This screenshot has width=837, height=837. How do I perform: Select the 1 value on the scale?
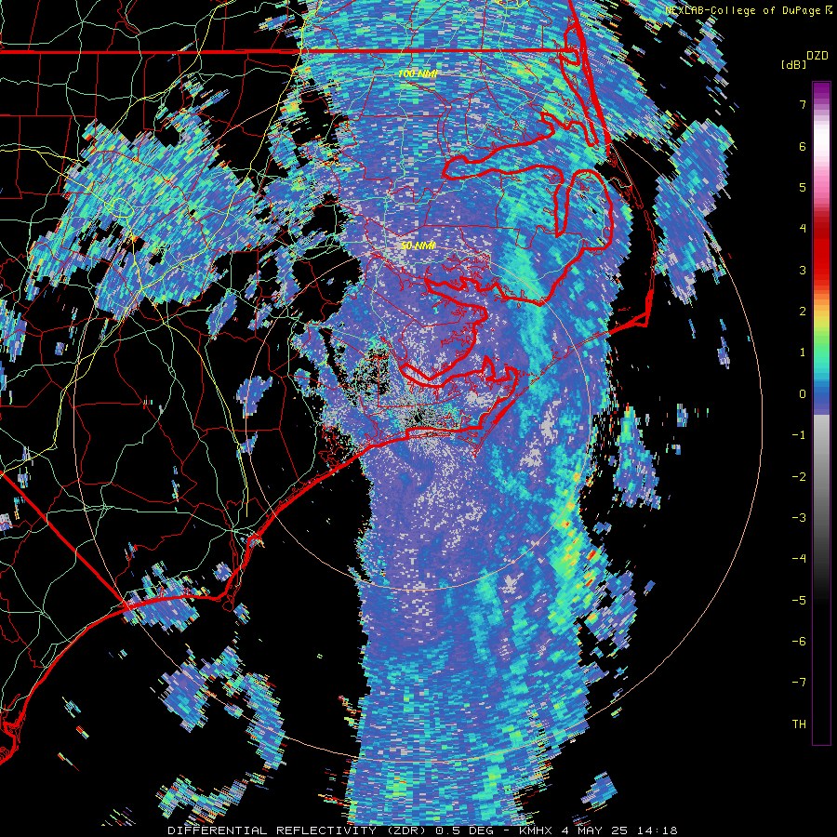[803, 352]
